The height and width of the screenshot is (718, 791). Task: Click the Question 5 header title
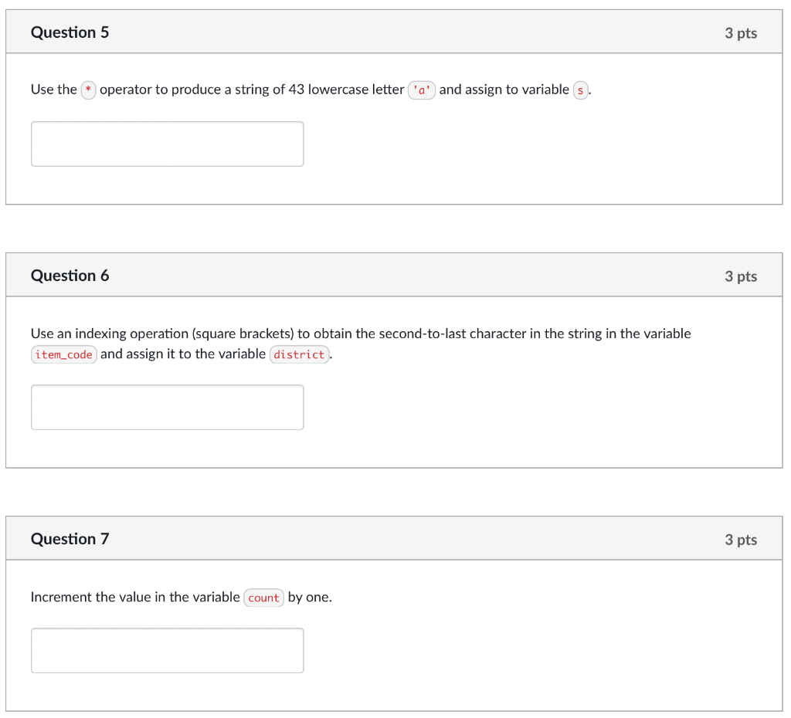click(70, 32)
